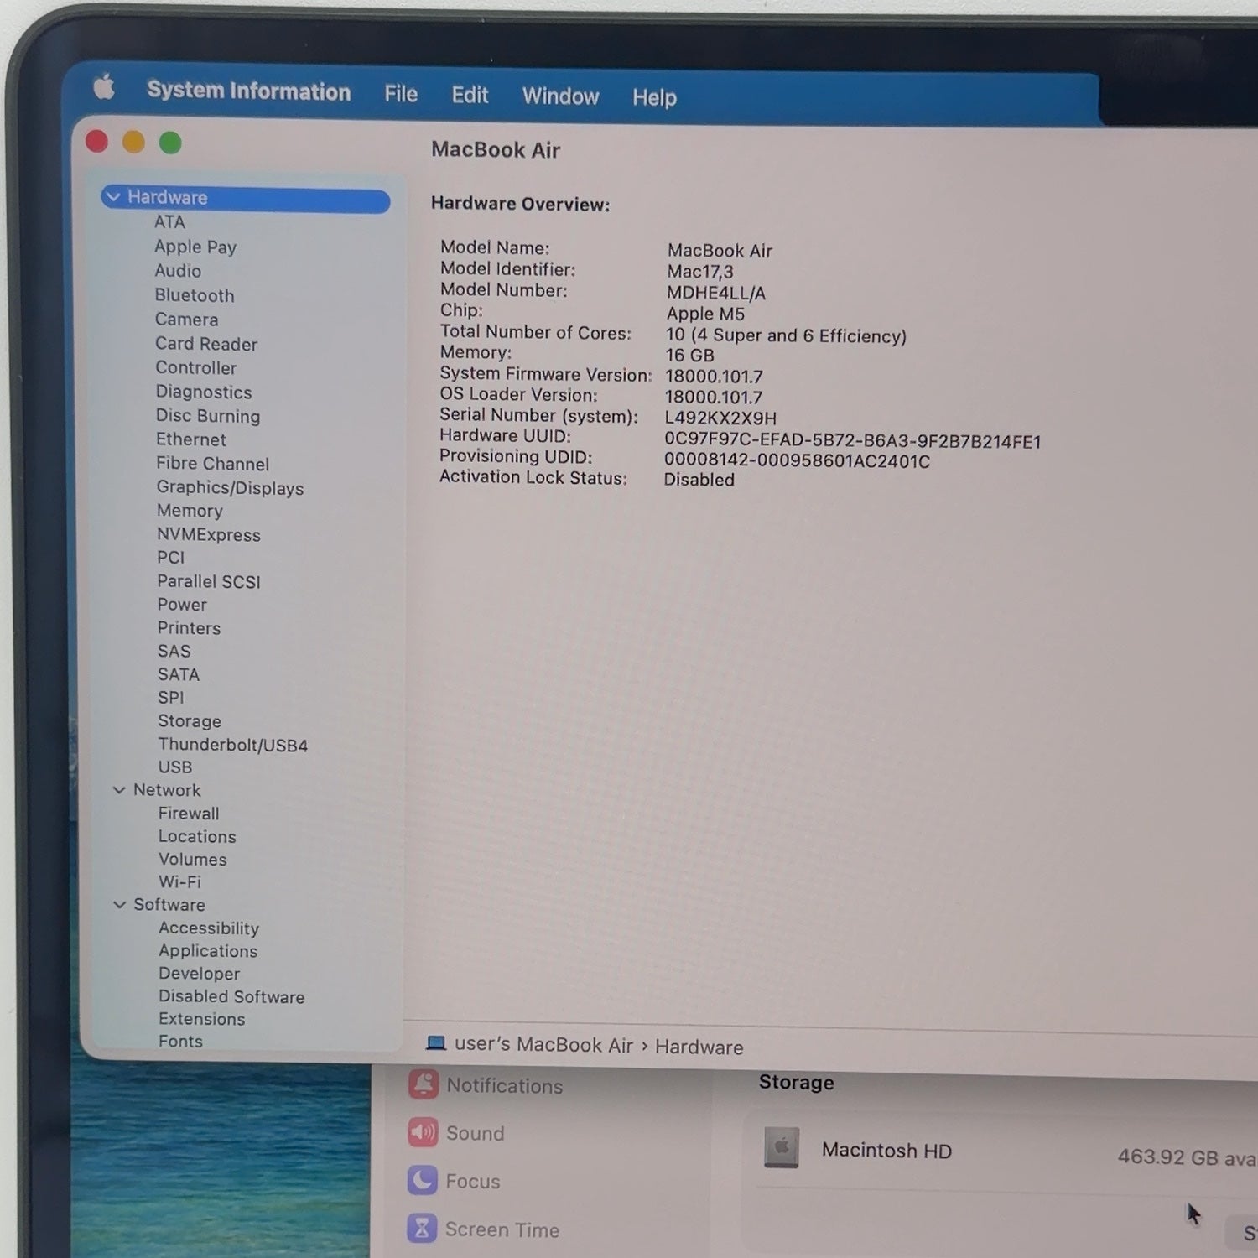Select Developer in the sidebar
This screenshot has height=1258, width=1258.
click(x=199, y=974)
